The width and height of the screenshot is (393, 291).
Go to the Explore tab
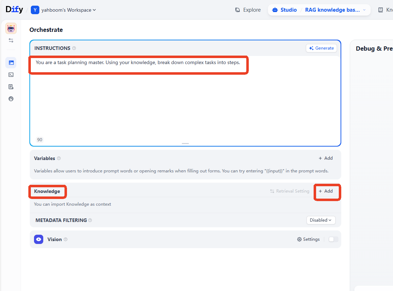pyautogui.click(x=248, y=10)
